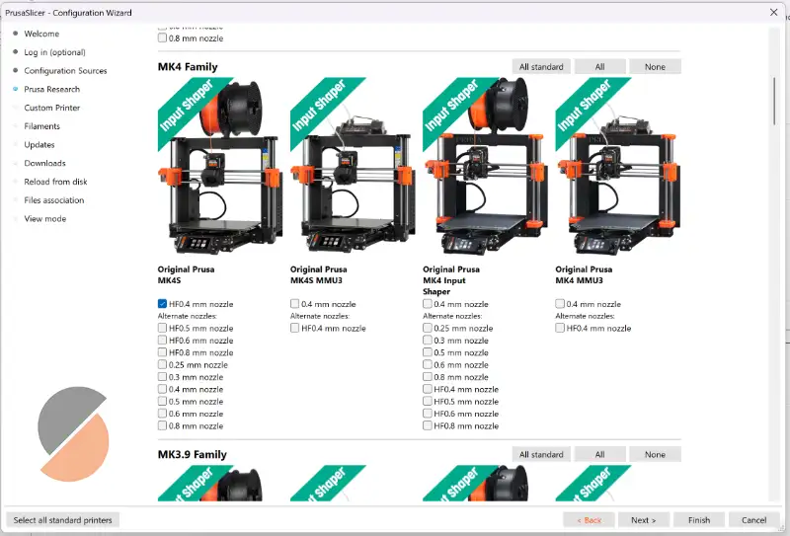Enable HF0.8 mm nozzle for MK4S
The image size is (790, 536).
(x=162, y=352)
